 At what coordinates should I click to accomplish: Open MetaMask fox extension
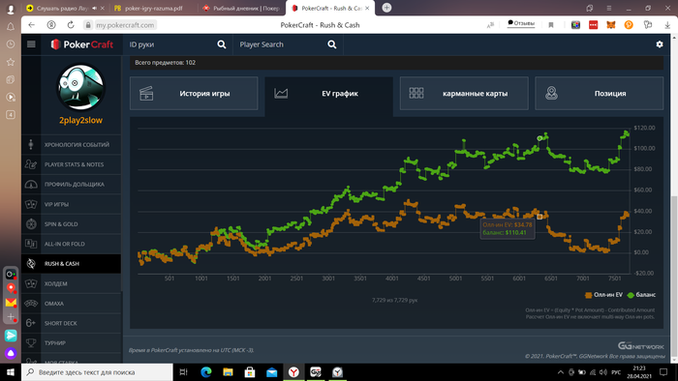click(610, 25)
